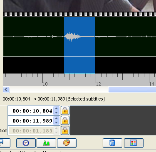
Task: Increase the start time with up arrow
Action: pyautogui.click(x=56, y=109)
